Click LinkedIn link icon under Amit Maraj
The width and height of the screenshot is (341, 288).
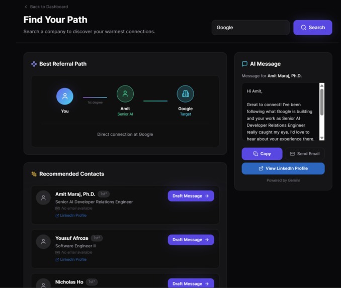point(57,216)
